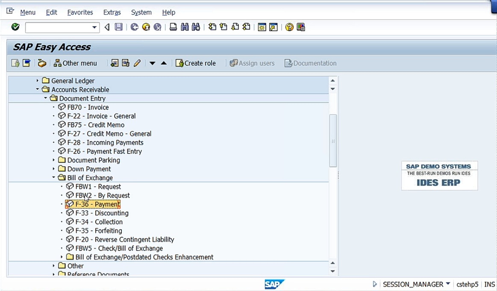Click the Last Page icon
This screenshot has width=497, height=291.
[246, 27]
